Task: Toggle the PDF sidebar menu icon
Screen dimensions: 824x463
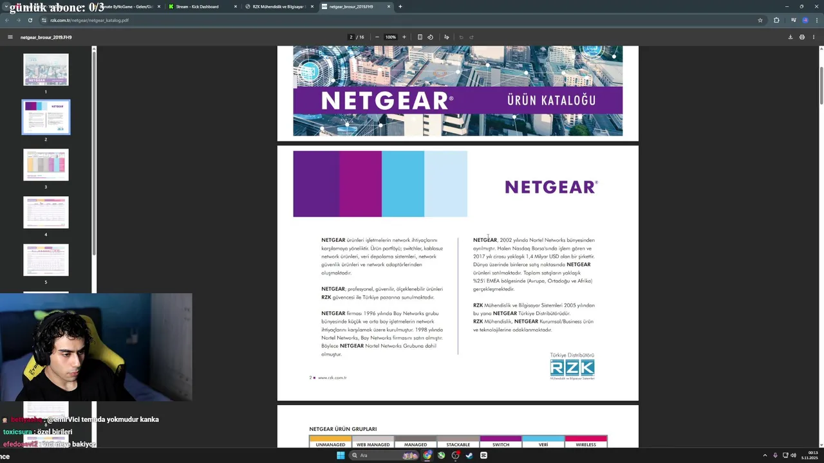Action: click(10, 37)
